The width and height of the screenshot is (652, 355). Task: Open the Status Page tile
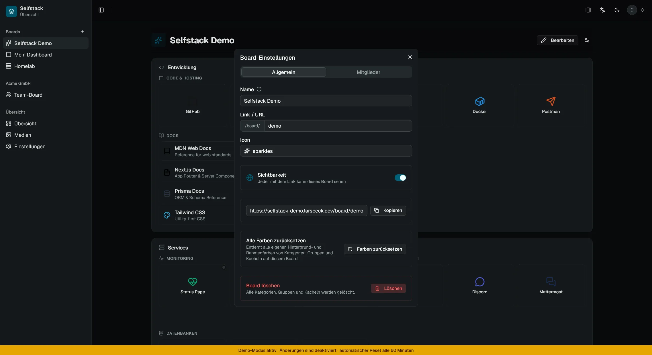tap(193, 286)
